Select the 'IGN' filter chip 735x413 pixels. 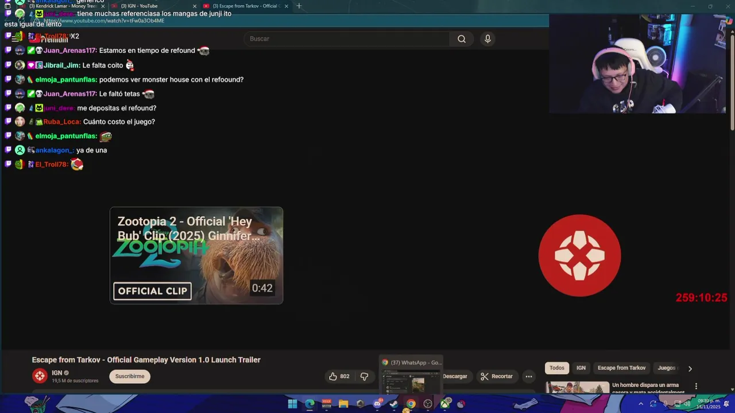click(x=581, y=368)
